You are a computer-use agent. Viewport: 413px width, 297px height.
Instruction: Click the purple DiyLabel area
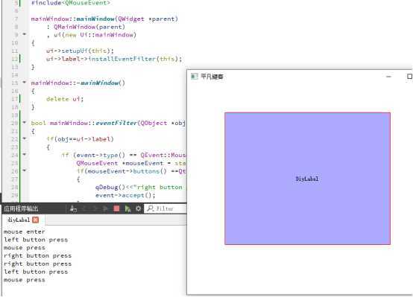(307, 179)
